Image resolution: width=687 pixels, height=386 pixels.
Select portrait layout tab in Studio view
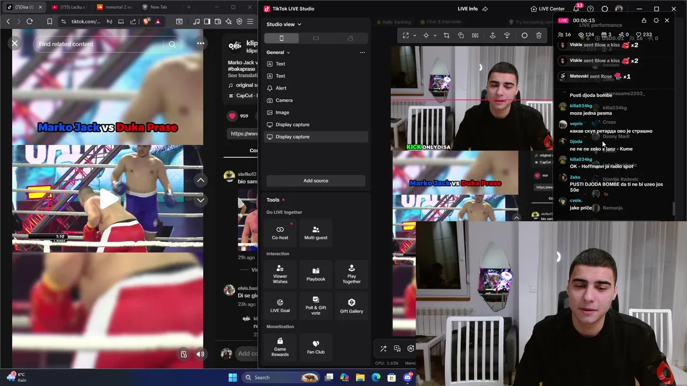pos(281,38)
